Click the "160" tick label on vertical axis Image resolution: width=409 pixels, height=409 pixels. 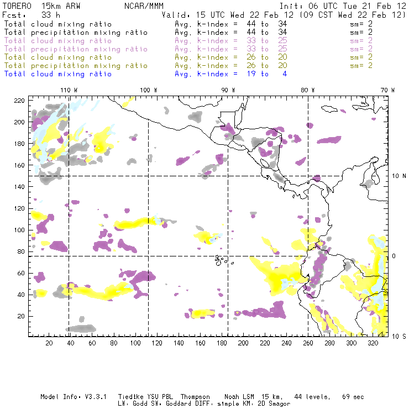click(19, 165)
